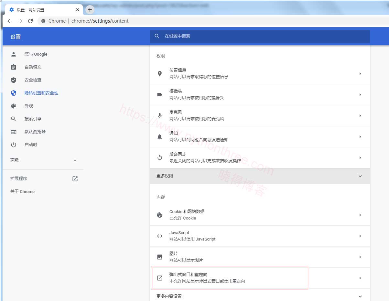Click the microphone permission icon

[x=159, y=115]
